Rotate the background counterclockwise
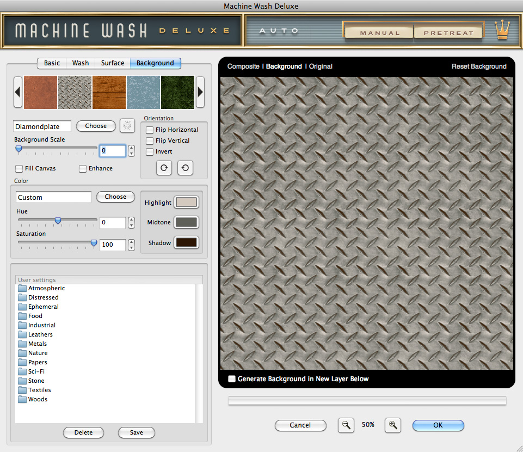The image size is (523, 452). 185,168
